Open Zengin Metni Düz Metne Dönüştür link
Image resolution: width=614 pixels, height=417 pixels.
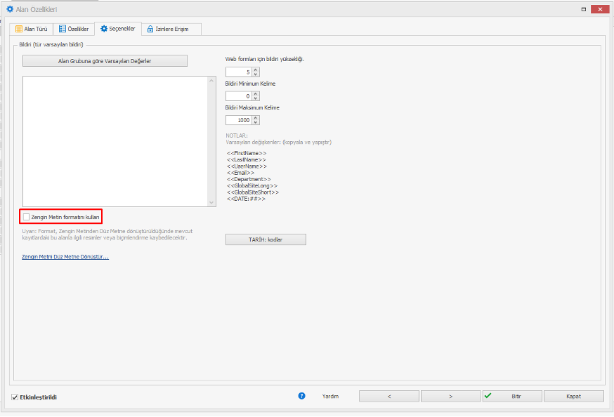click(65, 257)
